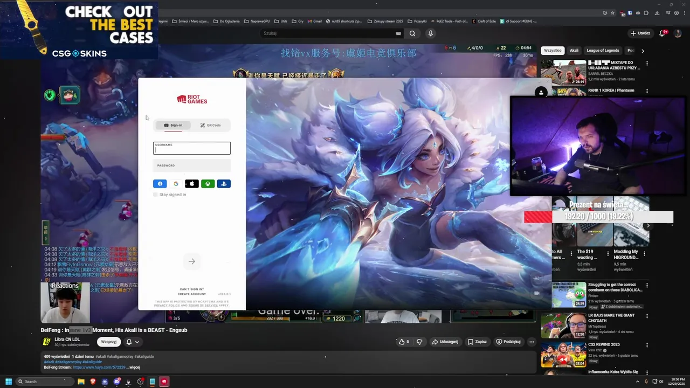Image resolution: width=690 pixels, height=388 pixels.
Task: Focus the PASSWORD input field
Action: coord(192,165)
